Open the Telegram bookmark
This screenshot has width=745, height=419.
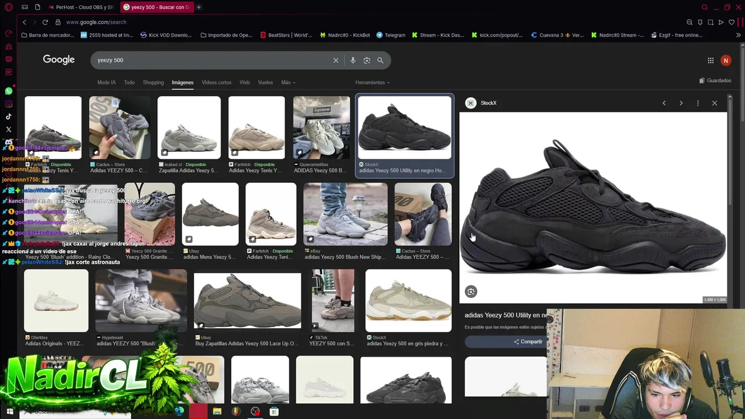coord(391,35)
